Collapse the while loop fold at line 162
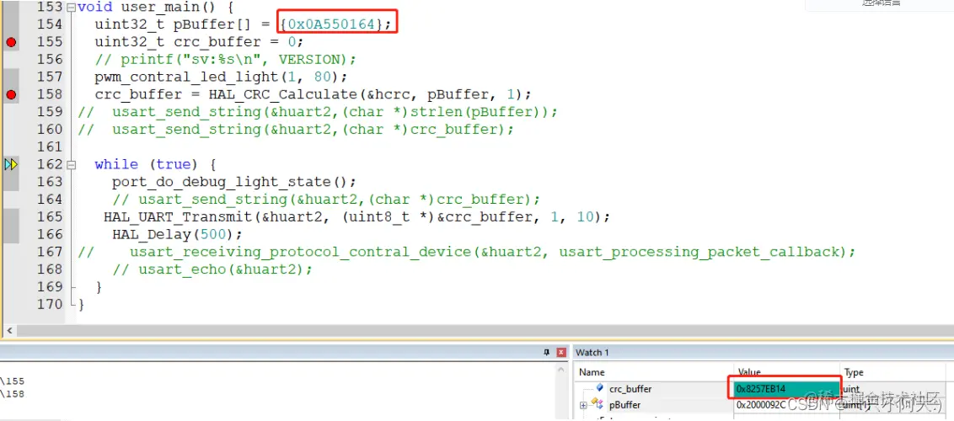Viewport: 954px width, 421px height. click(x=71, y=165)
